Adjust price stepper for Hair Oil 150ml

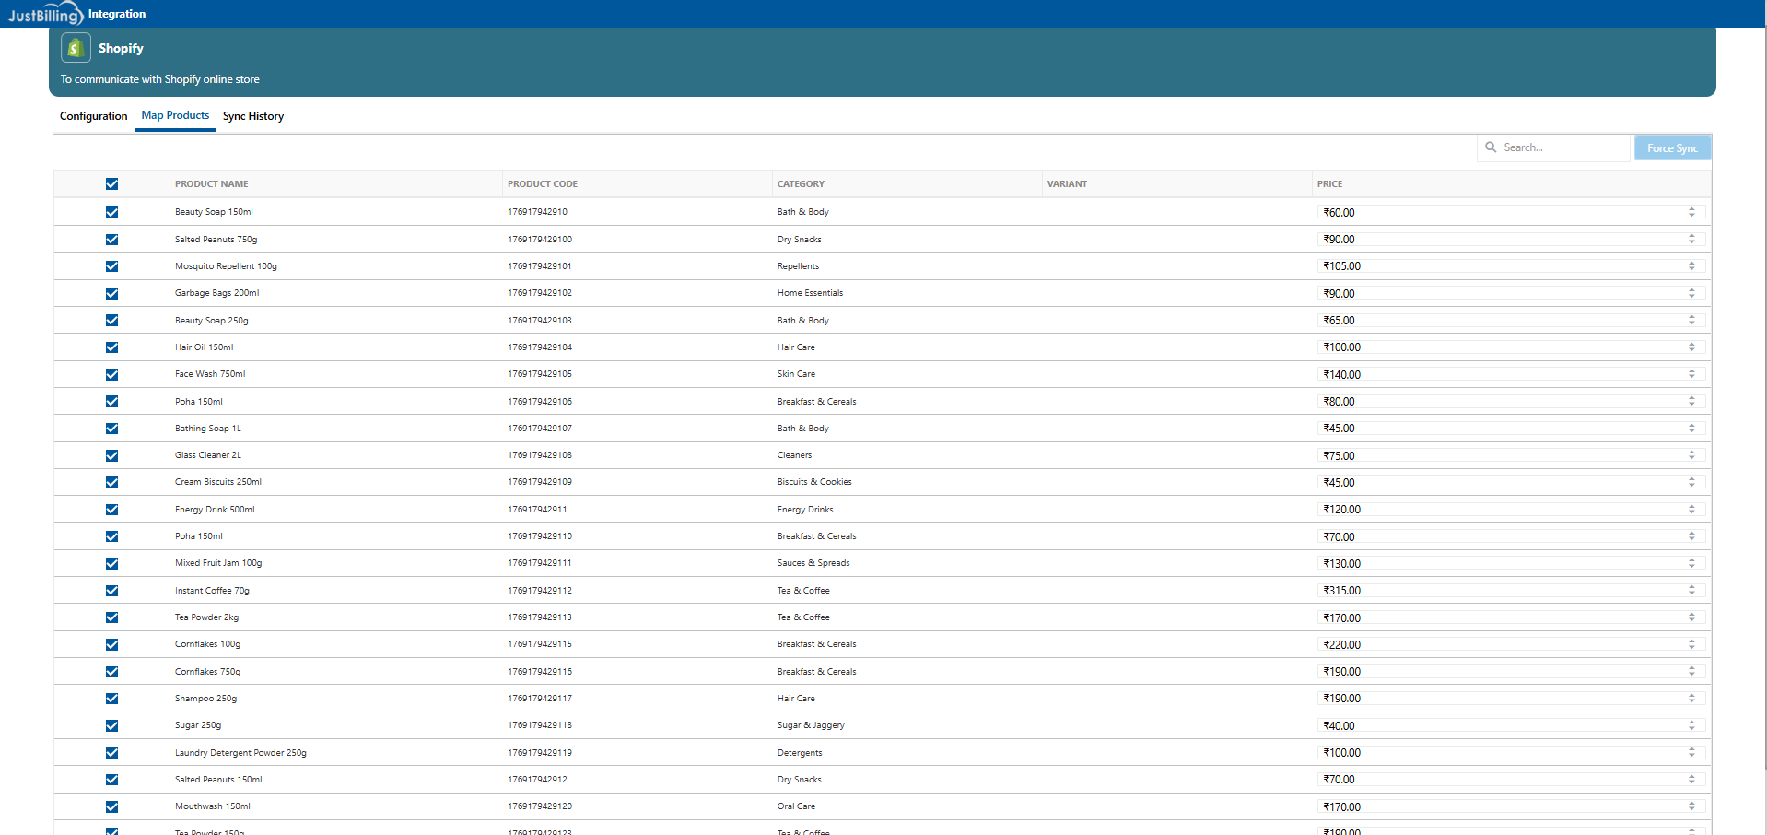(1691, 347)
